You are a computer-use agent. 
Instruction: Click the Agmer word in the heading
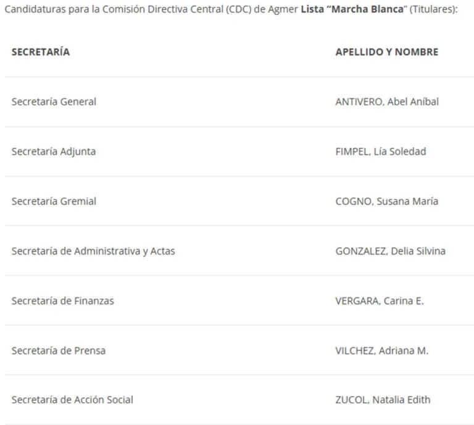283,10
